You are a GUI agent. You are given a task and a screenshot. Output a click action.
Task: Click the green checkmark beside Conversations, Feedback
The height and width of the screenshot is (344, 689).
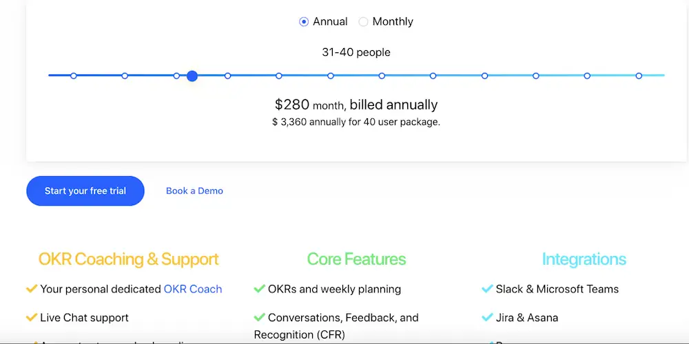point(259,317)
